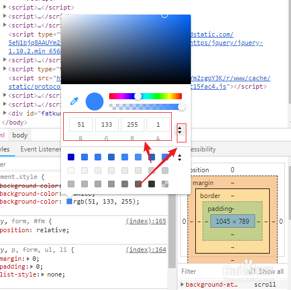
Task: Switch to the Styles tab
Action: (x=5, y=149)
